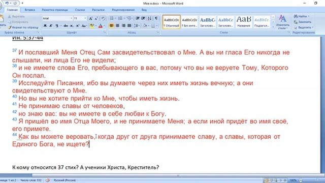Toggle underline formatting (Ч)

tap(56, 26)
